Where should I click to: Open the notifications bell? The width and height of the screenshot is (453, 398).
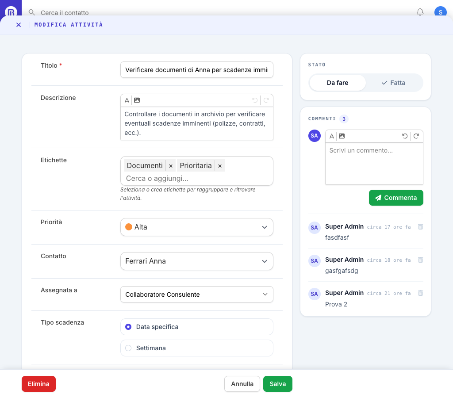click(x=420, y=12)
